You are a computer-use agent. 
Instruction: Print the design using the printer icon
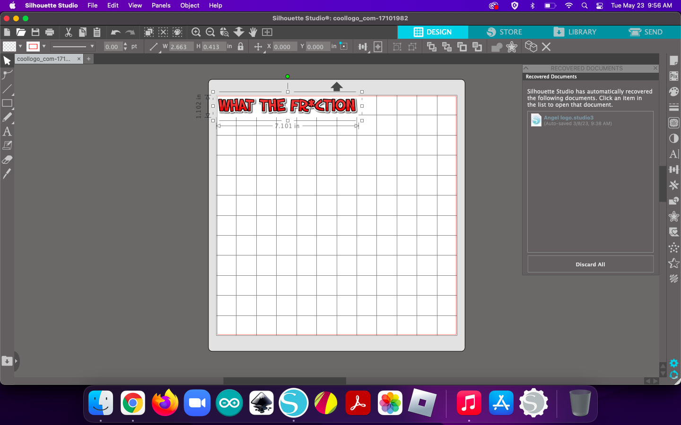pos(50,32)
